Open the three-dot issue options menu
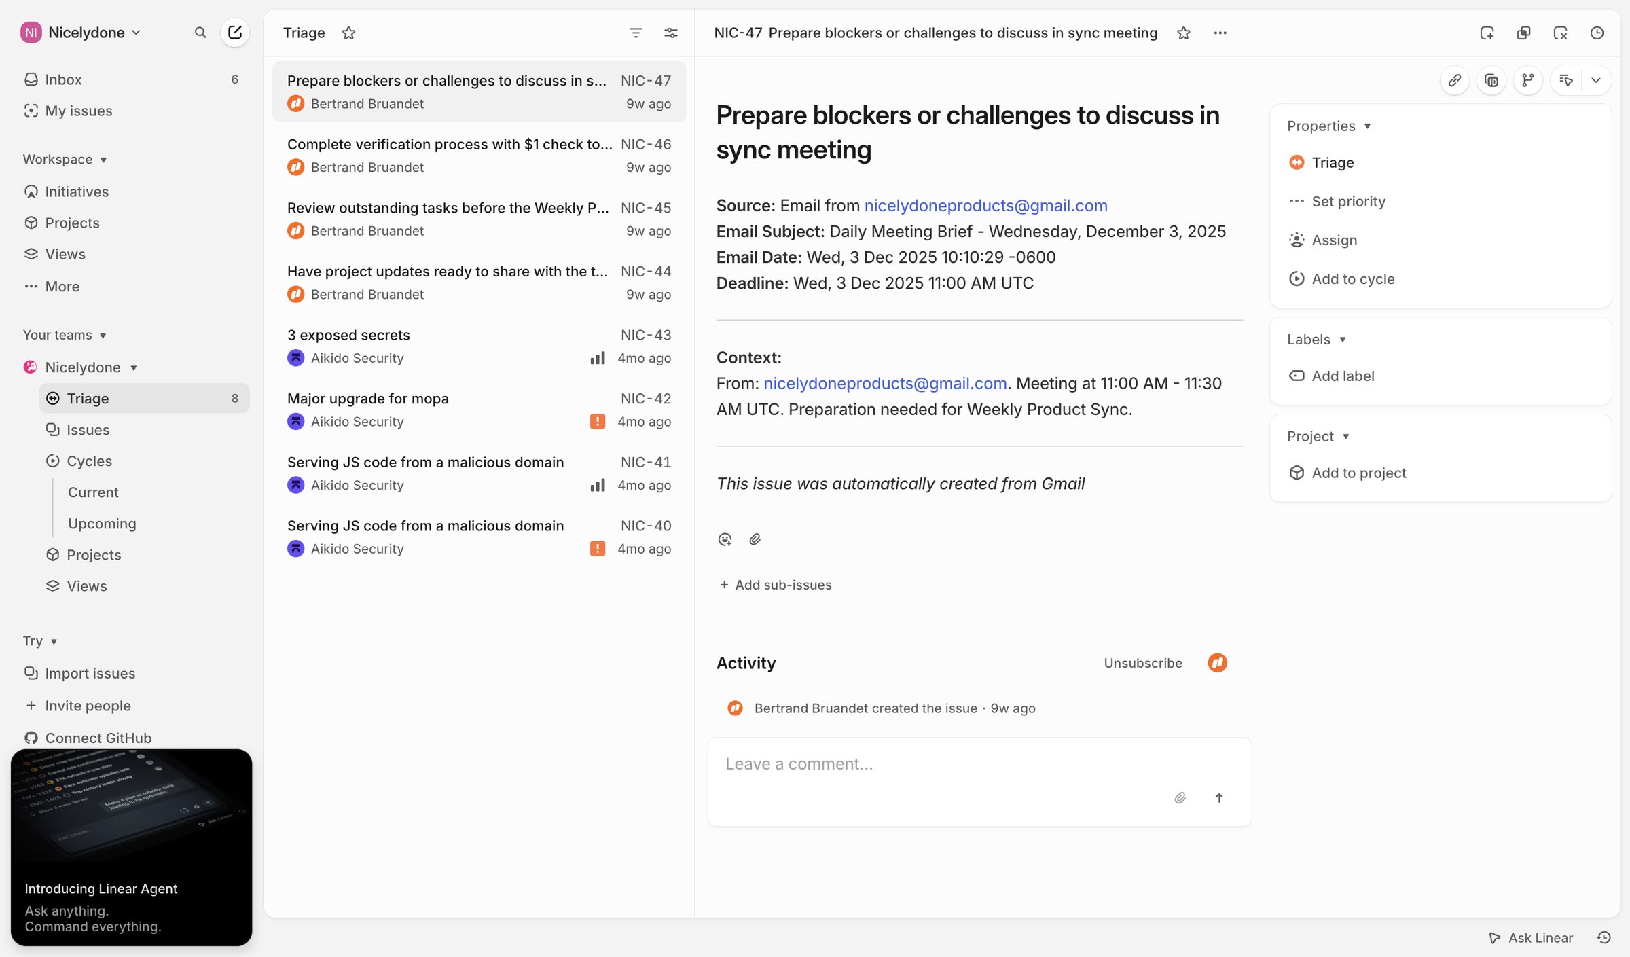This screenshot has width=1630, height=957. (x=1220, y=33)
